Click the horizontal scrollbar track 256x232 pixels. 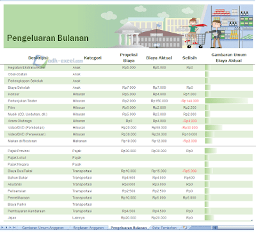coord(236,228)
